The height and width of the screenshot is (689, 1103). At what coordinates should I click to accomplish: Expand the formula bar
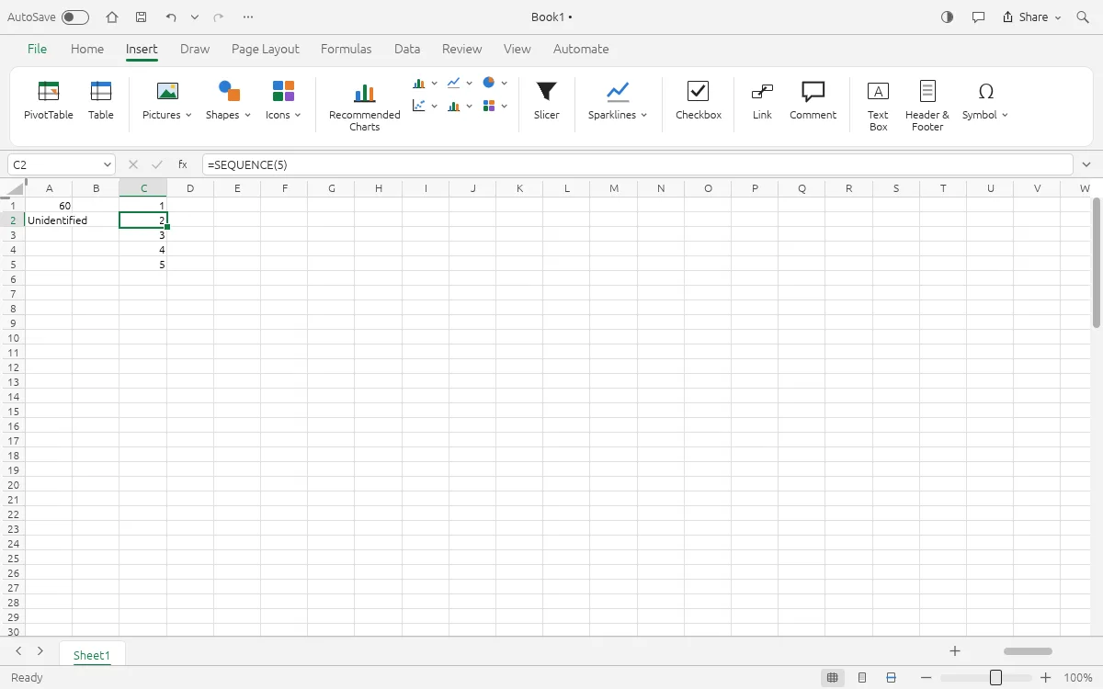1087,164
